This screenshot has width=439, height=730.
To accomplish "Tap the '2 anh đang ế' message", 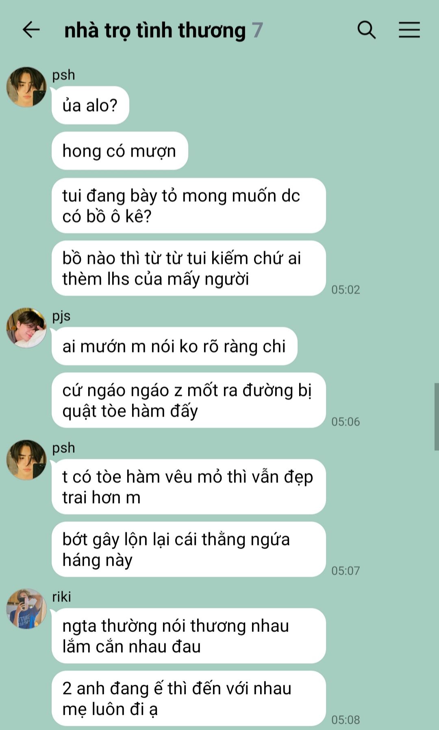I will (x=189, y=698).
